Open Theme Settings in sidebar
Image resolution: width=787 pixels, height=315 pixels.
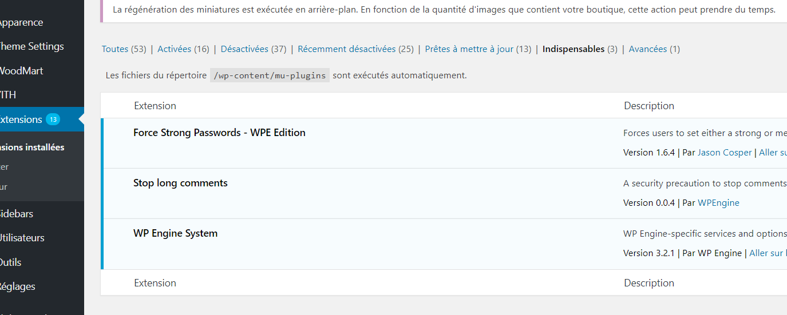(31, 46)
